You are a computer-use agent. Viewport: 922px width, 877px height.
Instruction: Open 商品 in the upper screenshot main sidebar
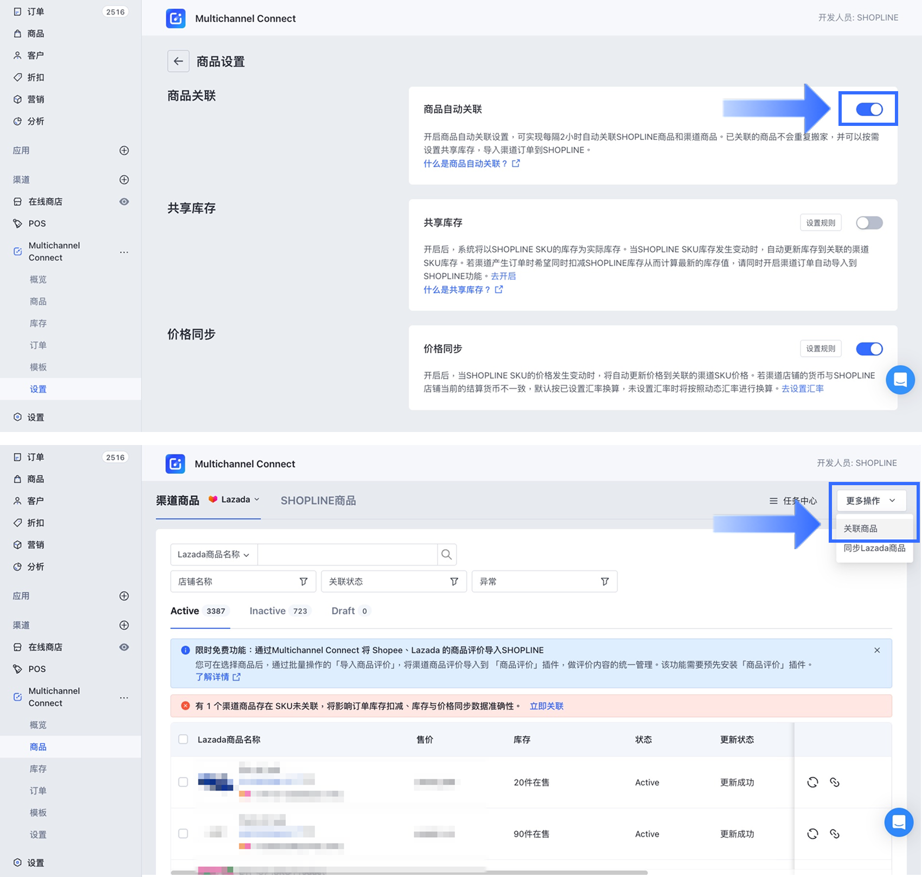click(36, 34)
